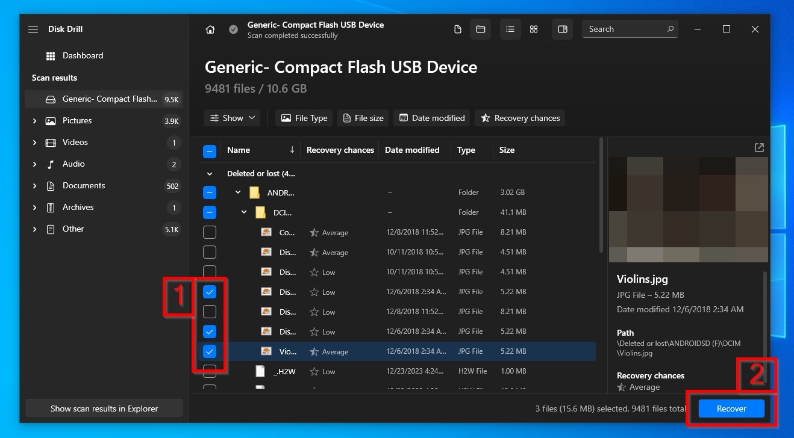This screenshot has width=794, height=438.
Task: Click the Other category icon
Action: (x=51, y=229)
